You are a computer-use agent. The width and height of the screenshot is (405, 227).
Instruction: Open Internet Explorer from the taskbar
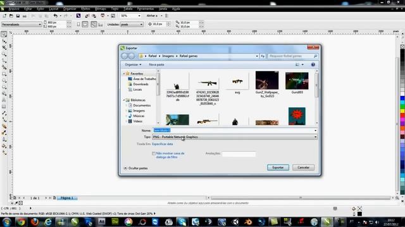[48, 222]
